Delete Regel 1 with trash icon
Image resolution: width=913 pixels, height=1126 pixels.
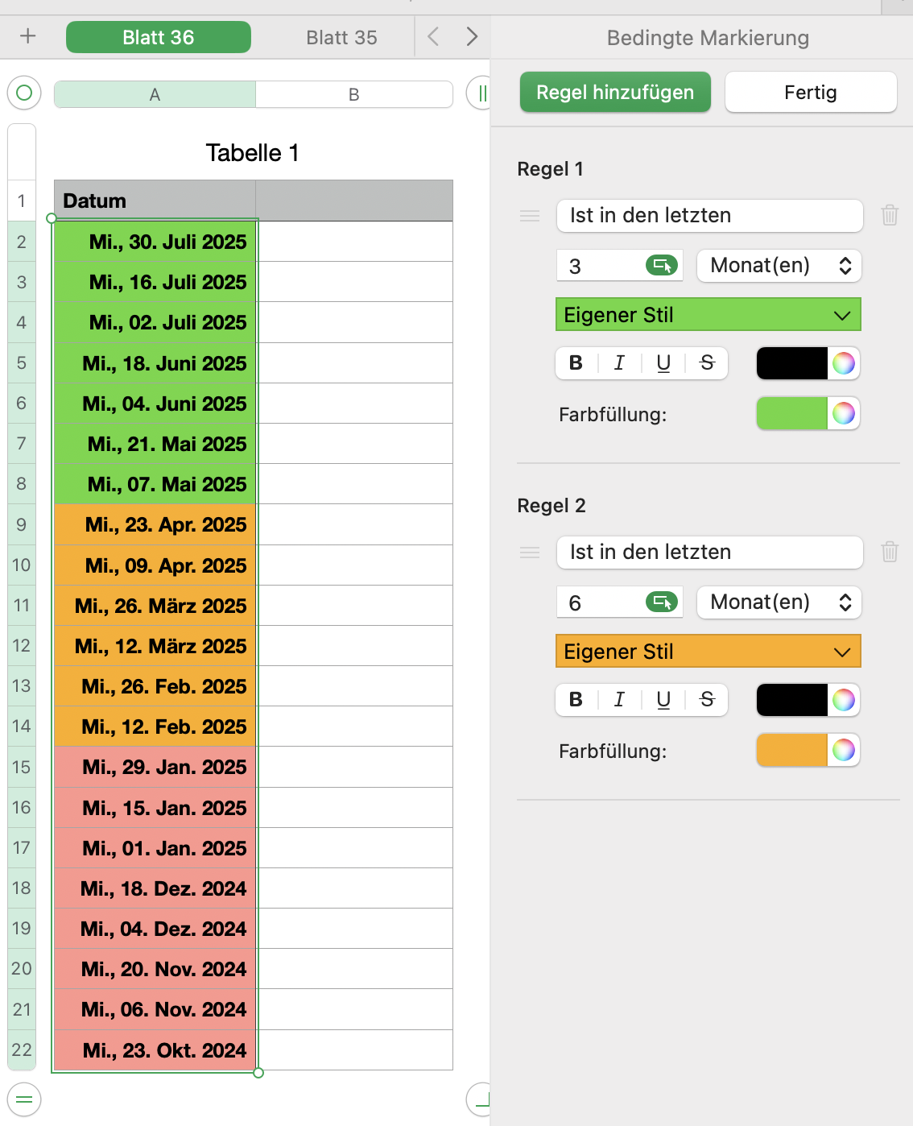tap(890, 215)
